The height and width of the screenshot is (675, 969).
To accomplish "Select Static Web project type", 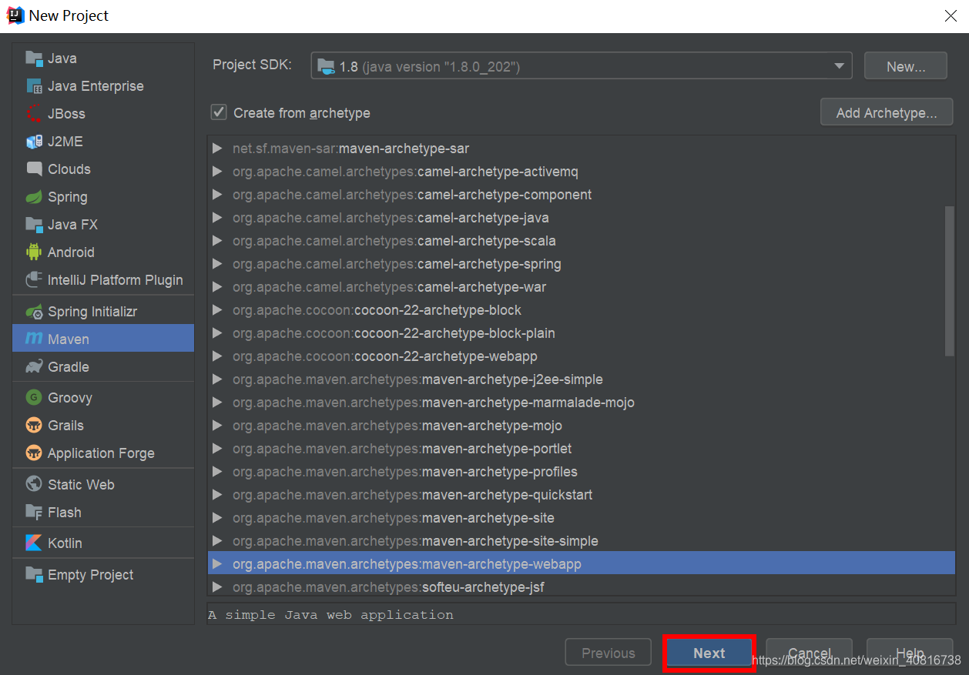I will coord(103,485).
